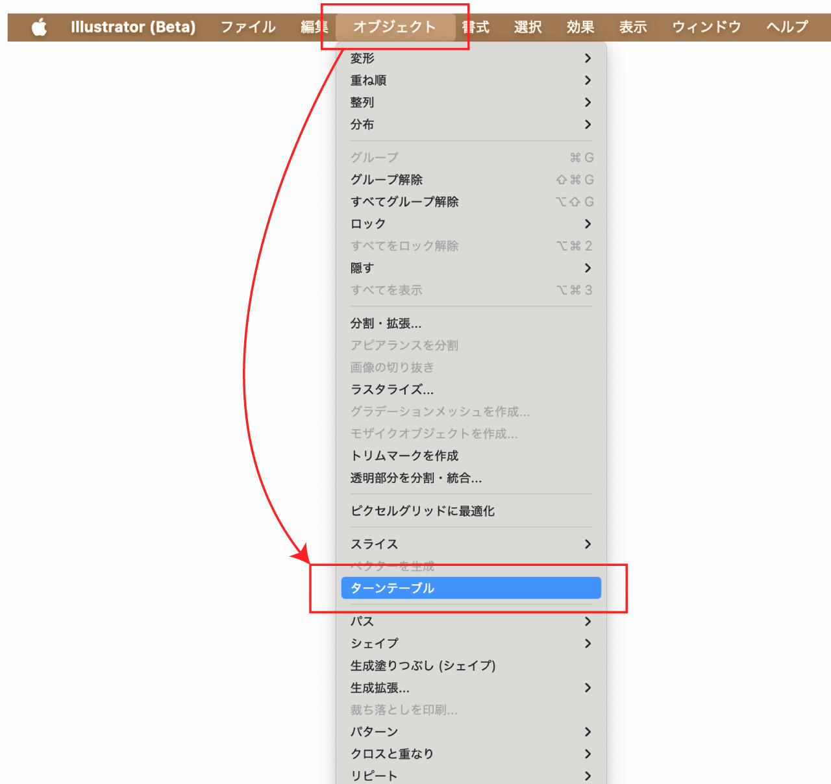Click the dimmed モザイクオブジェクトを作成... item
The image size is (831, 784).
[471, 434]
